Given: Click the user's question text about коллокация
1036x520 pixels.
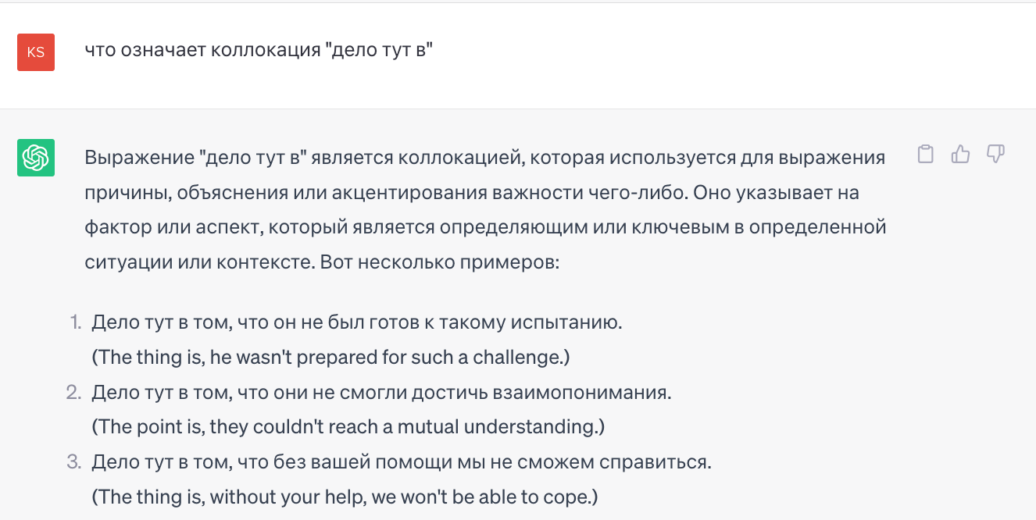Looking at the screenshot, I should click(258, 51).
